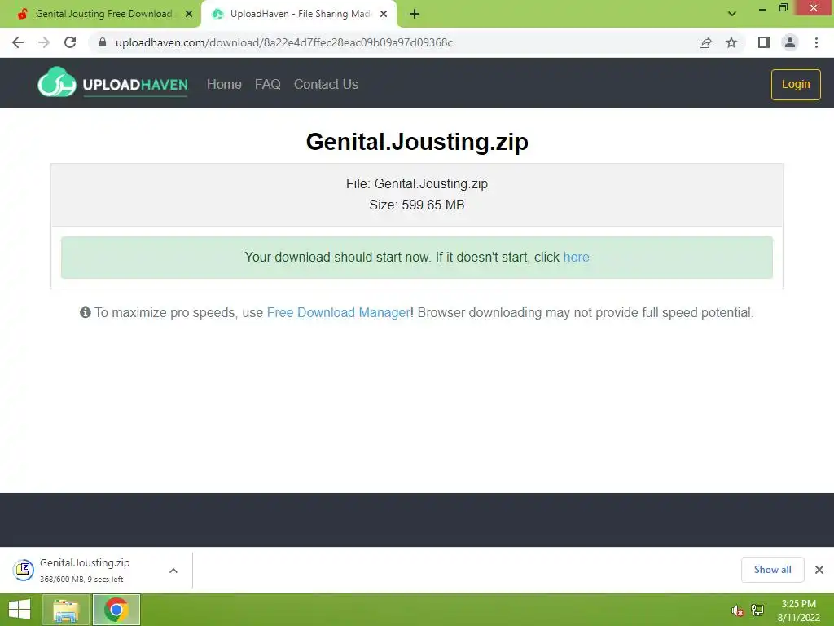Open Chrome's three-dot menu
Image resolution: width=834 pixels, height=626 pixels.
[x=816, y=42]
